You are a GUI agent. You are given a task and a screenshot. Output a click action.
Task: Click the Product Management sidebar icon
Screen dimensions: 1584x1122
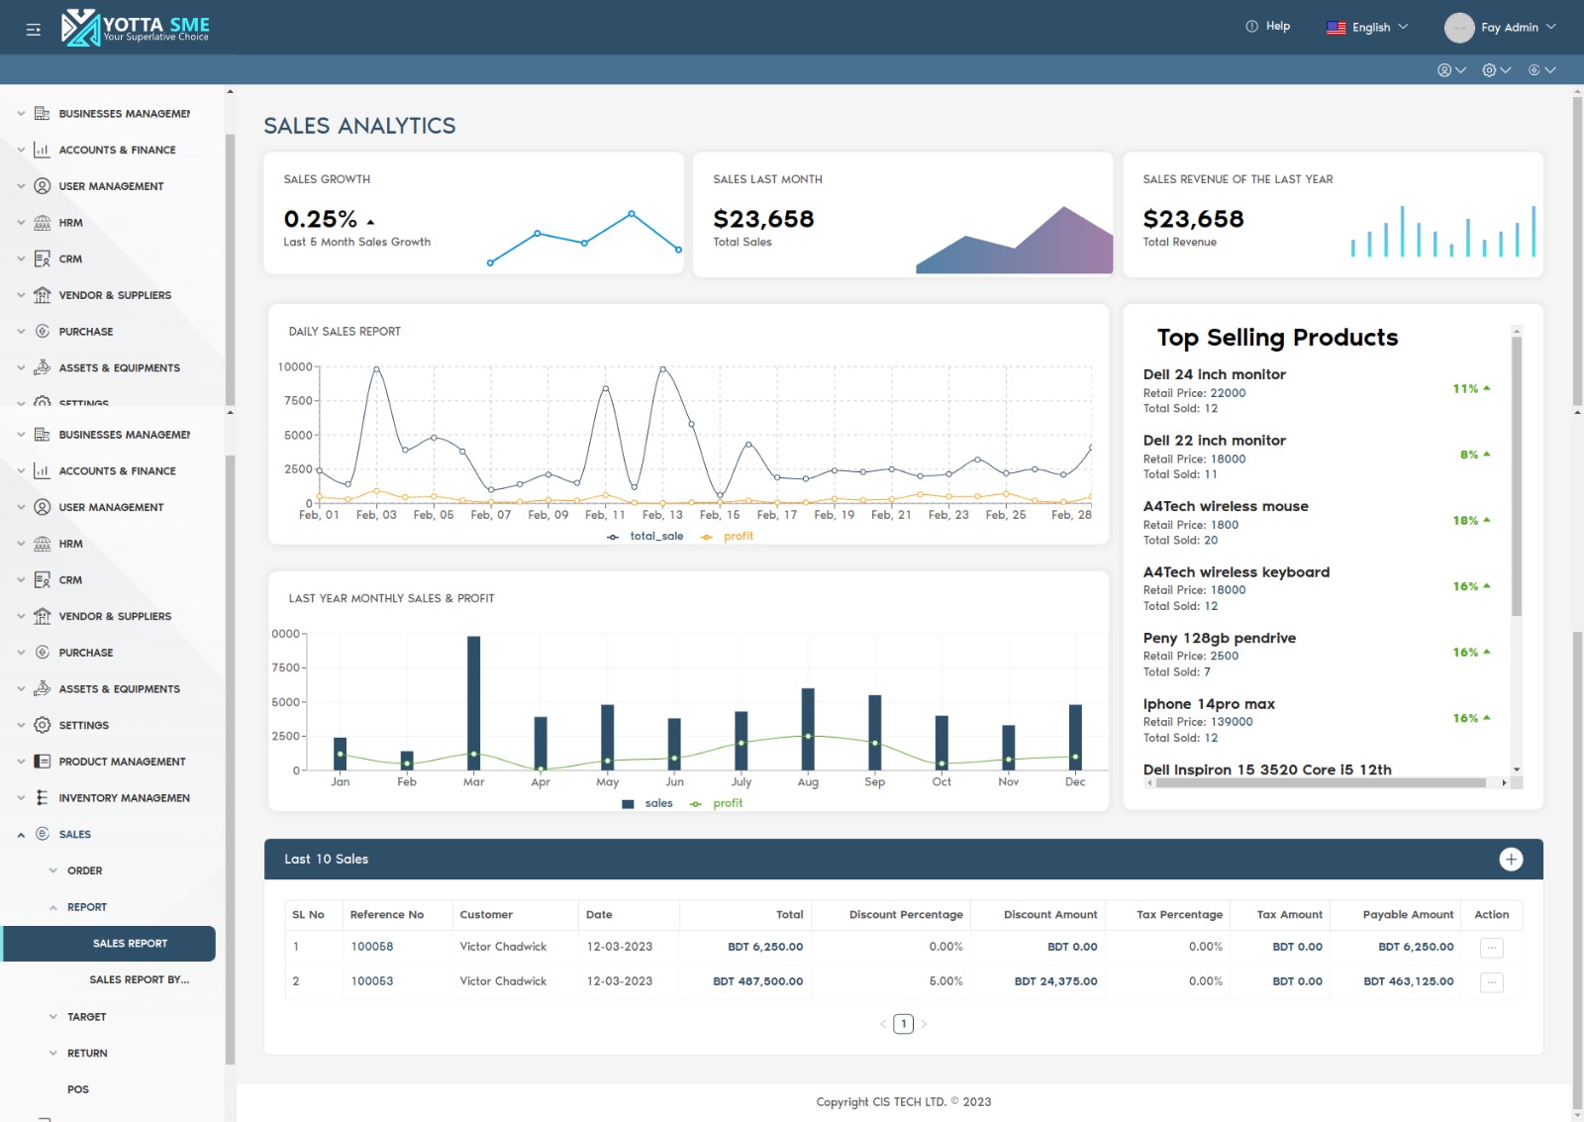pos(41,762)
